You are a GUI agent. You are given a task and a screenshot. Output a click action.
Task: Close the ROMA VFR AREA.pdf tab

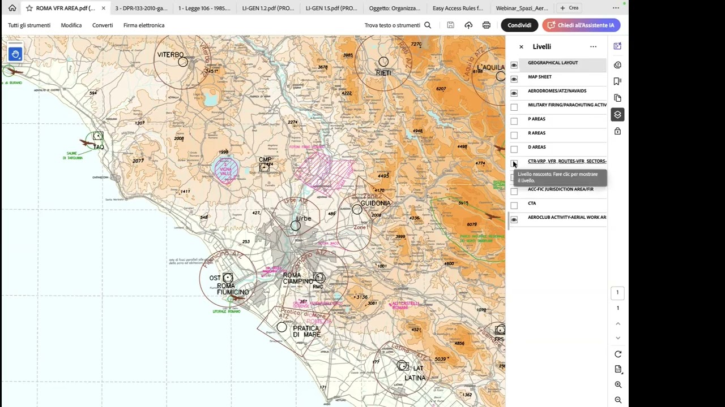click(103, 8)
